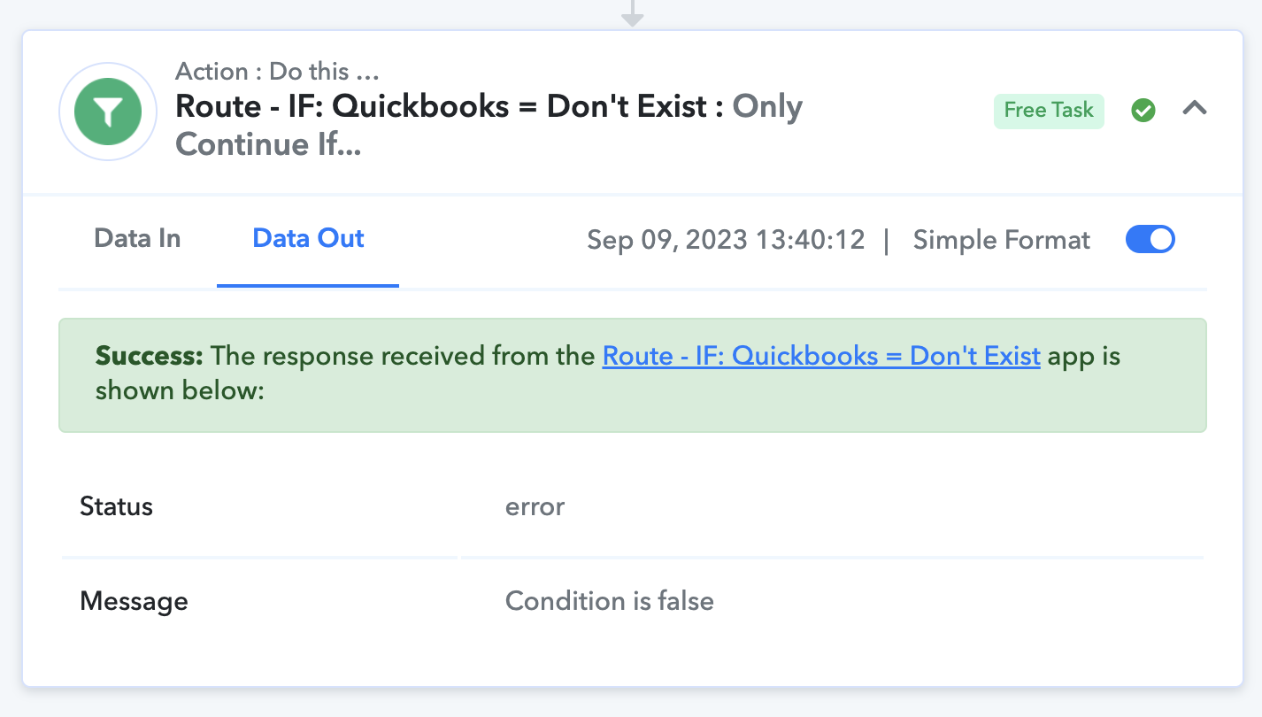Screen dimensions: 1262x717
Task: Click the 'Action : Do this ...' label
Action: 277,71
